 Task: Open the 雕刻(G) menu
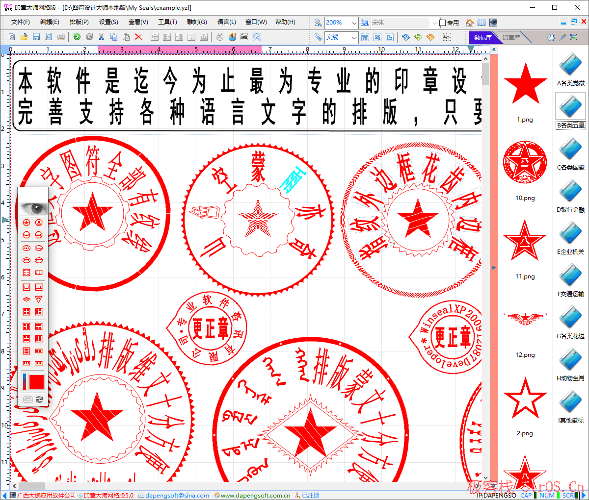click(197, 22)
